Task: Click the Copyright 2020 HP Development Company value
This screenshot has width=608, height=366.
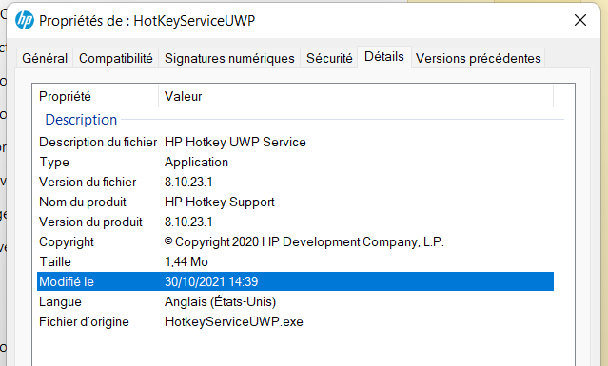Action: click(x=304, y=242)
